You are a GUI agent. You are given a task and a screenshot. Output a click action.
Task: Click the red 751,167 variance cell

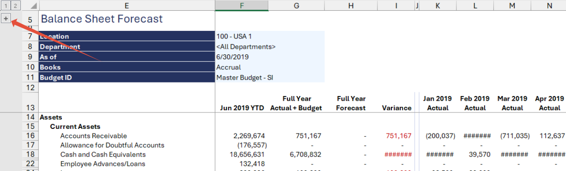398,136
